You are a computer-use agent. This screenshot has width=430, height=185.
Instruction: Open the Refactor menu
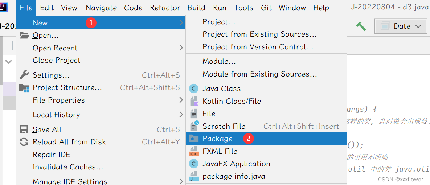(165, 8)
